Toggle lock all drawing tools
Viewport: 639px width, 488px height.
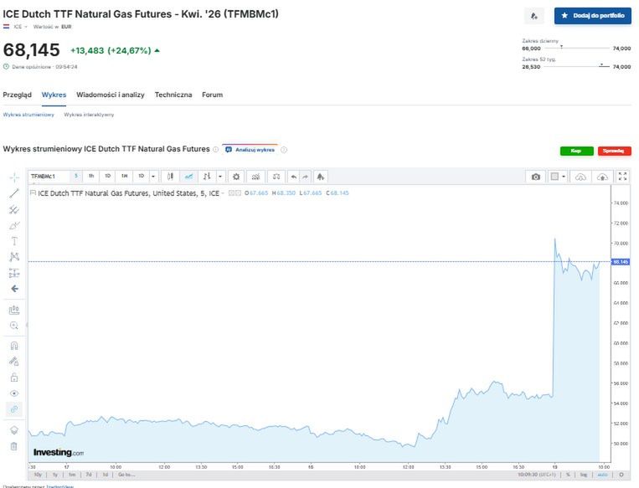coord(14,378)
